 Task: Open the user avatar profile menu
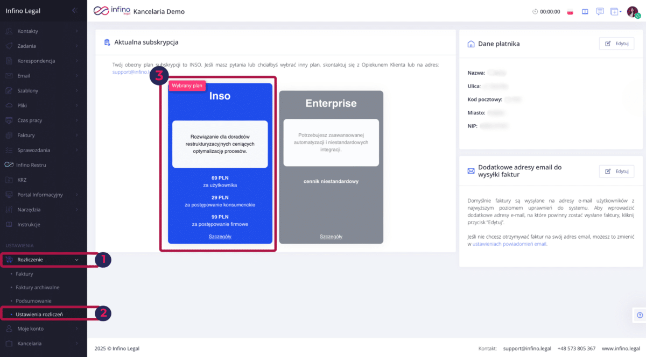coord(633,12)
